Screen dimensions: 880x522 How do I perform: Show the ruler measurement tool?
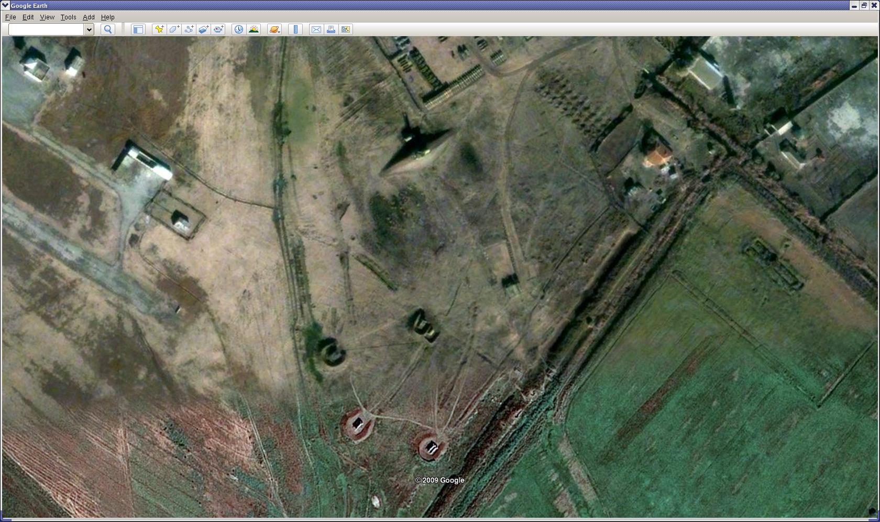[295, 29]
